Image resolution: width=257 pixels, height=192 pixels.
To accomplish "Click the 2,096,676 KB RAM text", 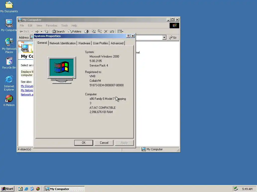I will [x=101, y=112].
